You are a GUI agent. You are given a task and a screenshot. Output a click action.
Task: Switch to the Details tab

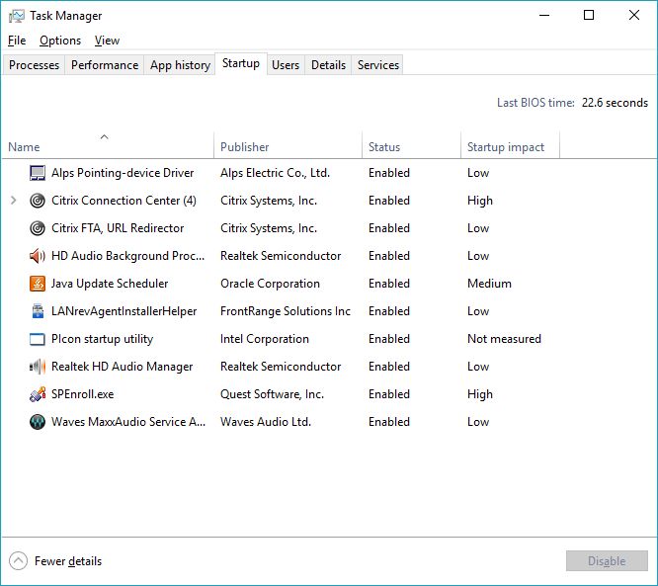[x=329, y=65]
